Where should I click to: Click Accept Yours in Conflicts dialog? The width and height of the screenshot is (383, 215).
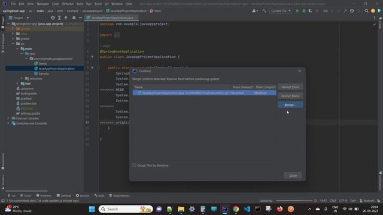tap(290, 87)
